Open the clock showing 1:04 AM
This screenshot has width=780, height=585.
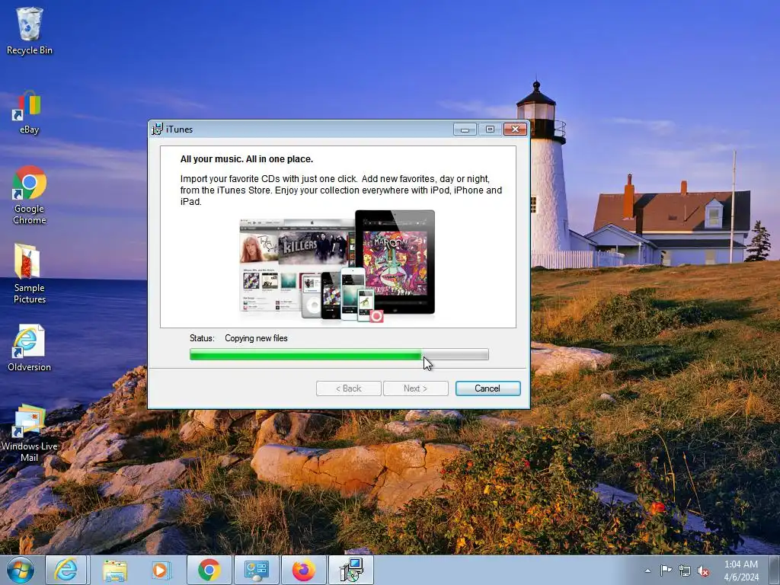741,571
